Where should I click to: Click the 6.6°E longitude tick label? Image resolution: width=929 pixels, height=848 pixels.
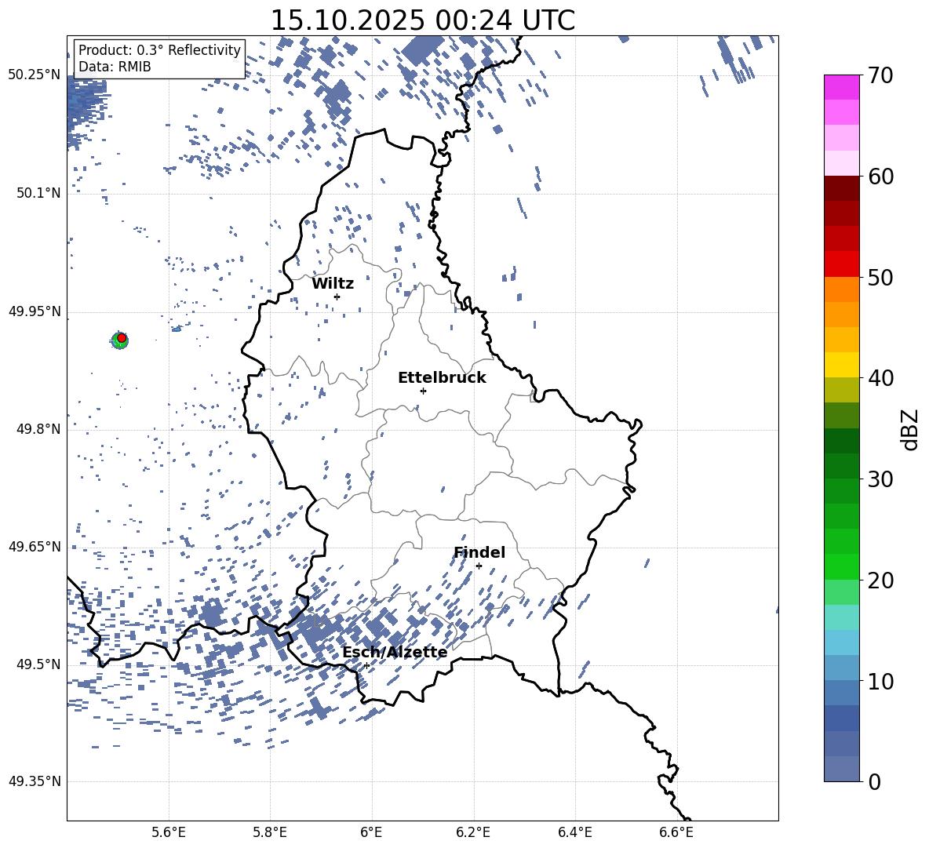(676, 832)
